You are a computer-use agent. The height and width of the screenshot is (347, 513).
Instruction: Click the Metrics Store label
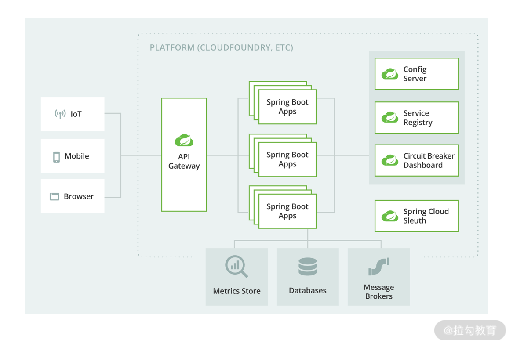coord(236,291)
